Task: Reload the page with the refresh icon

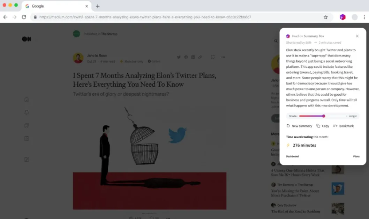Action: pos(24,17)
